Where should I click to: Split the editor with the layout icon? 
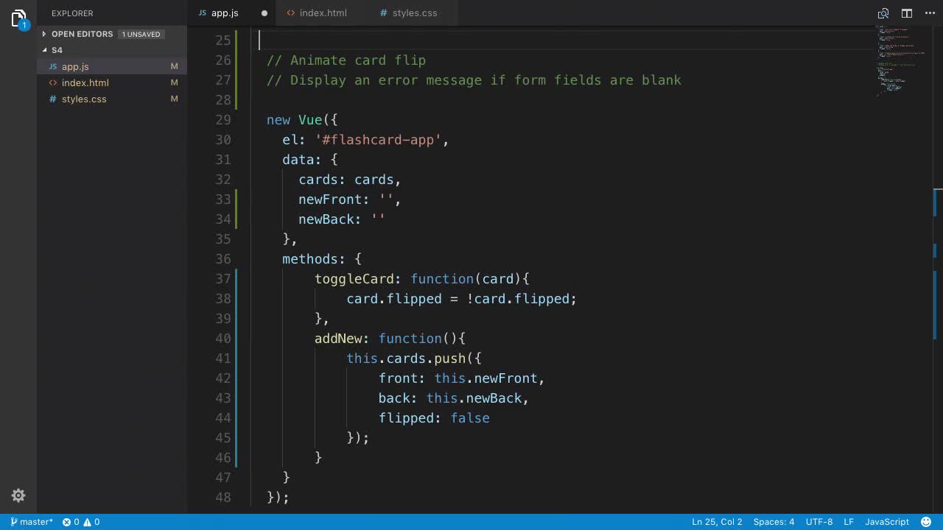[x=907, y=13]
